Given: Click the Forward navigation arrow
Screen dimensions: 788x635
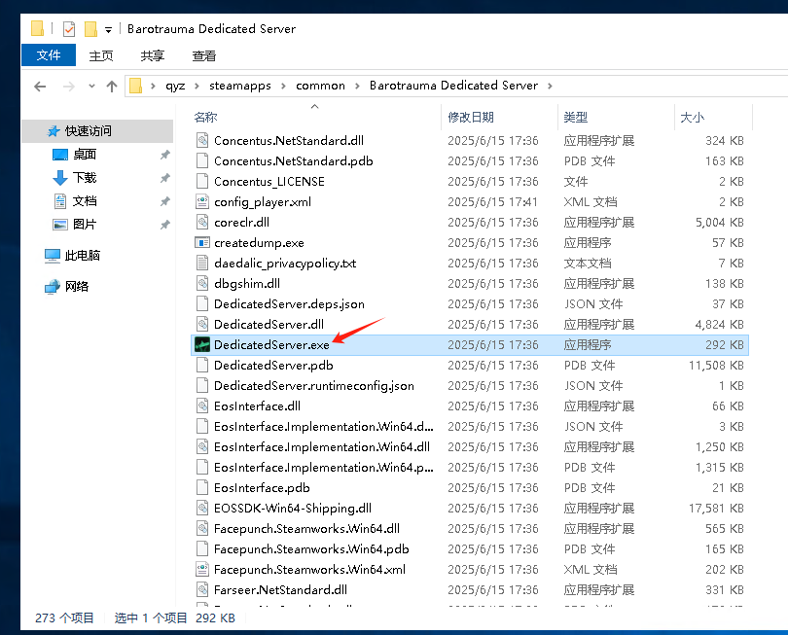Looking at the screenshot, I should click(69, 87).
